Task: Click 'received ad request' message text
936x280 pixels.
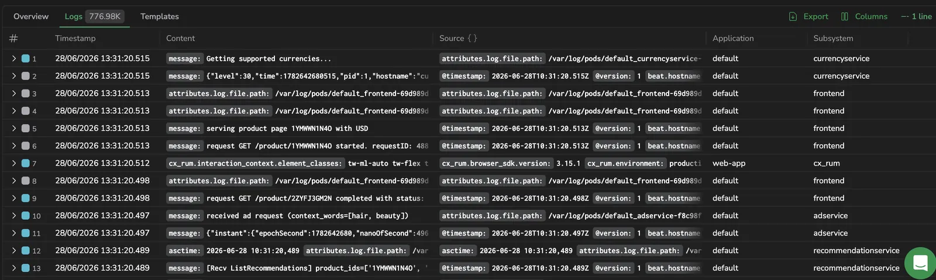Action: pyautogui.click(x=307, y=216)
